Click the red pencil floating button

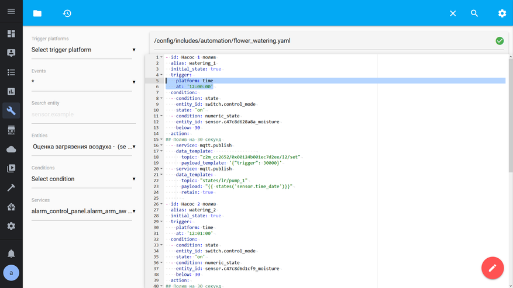tap(492, 268)
